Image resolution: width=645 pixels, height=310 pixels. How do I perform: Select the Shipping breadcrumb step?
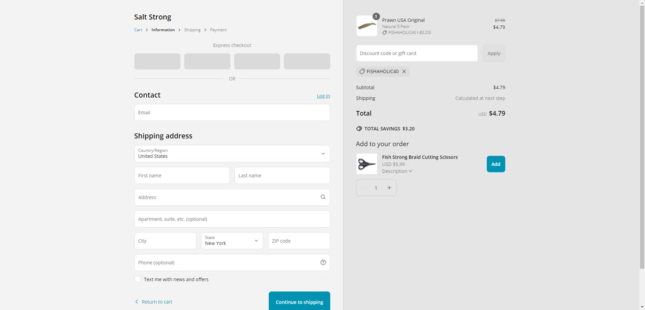tap(192, 30)
